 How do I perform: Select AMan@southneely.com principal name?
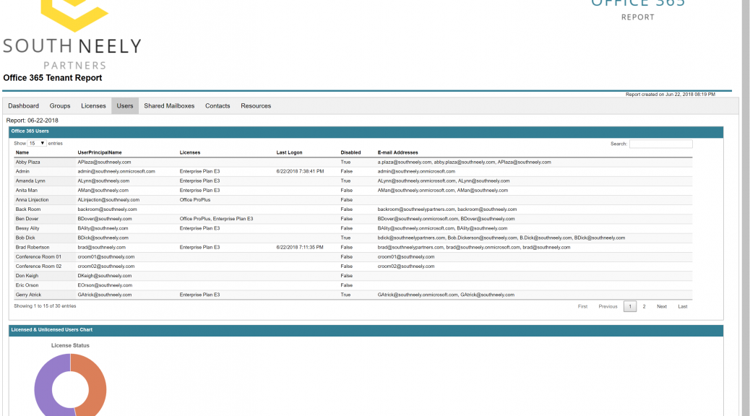coord(103,191)
